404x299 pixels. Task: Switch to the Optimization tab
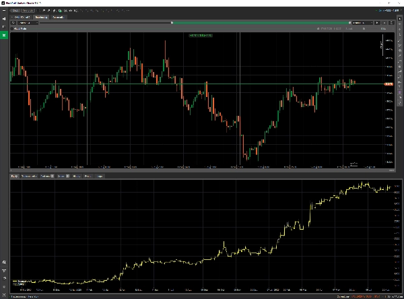point(58,17)
